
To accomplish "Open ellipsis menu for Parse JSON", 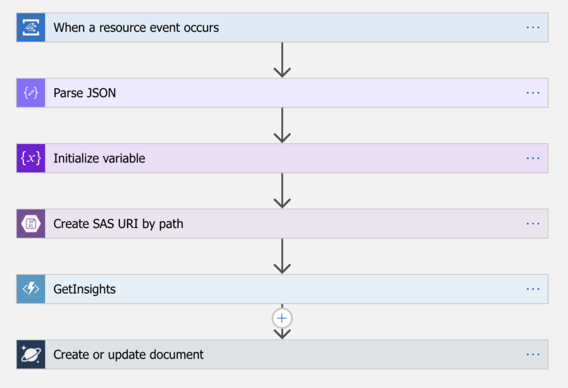I will pyautogui.click(x=533, y=93).
